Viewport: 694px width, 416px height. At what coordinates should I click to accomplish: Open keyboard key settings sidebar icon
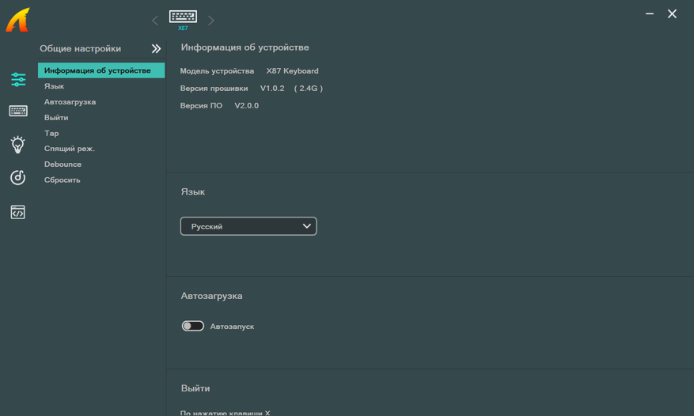pos(18,112)
